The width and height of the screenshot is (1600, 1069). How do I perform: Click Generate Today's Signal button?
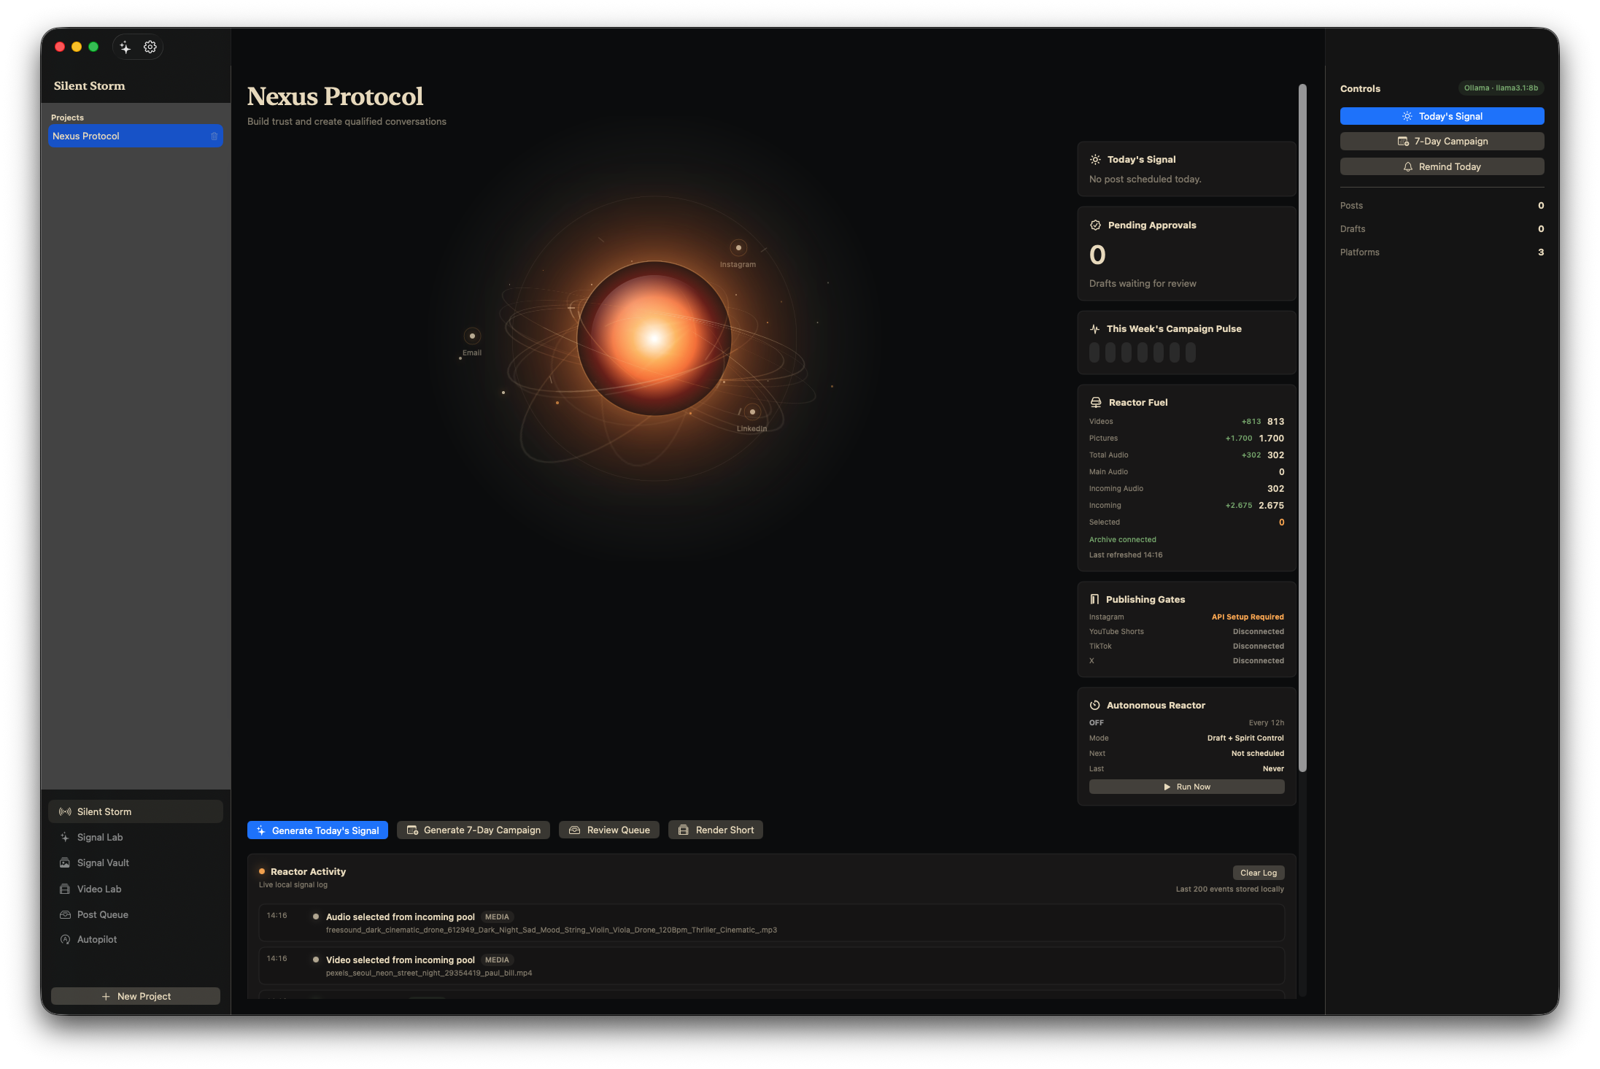coord(317,830)
